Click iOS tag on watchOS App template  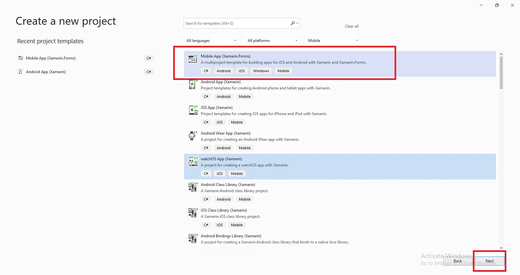pos(220,174)
